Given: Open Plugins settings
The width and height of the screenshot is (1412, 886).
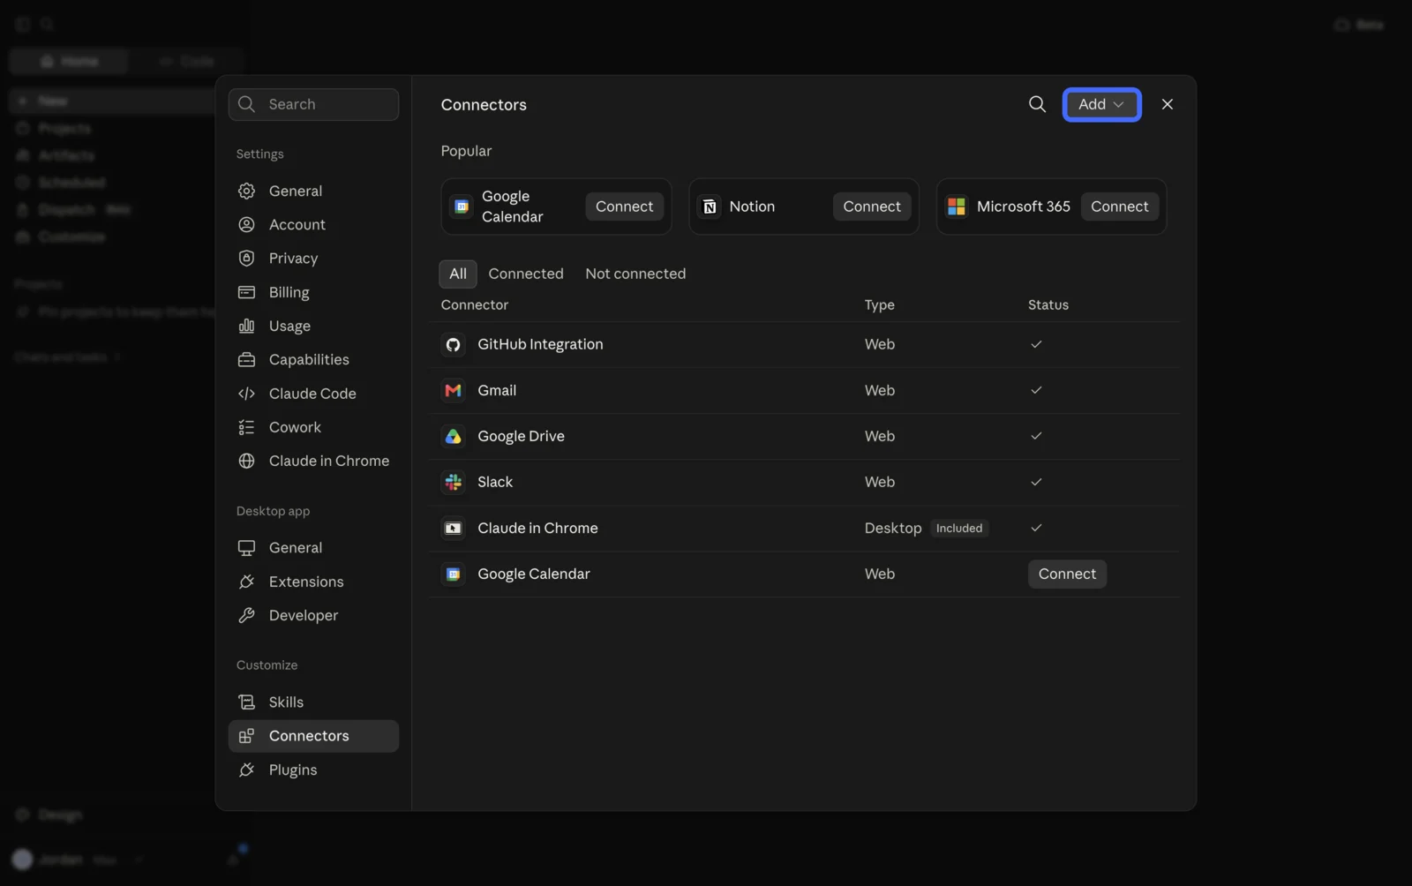Looking at the screenshot, I should click(x=313, y=770).
